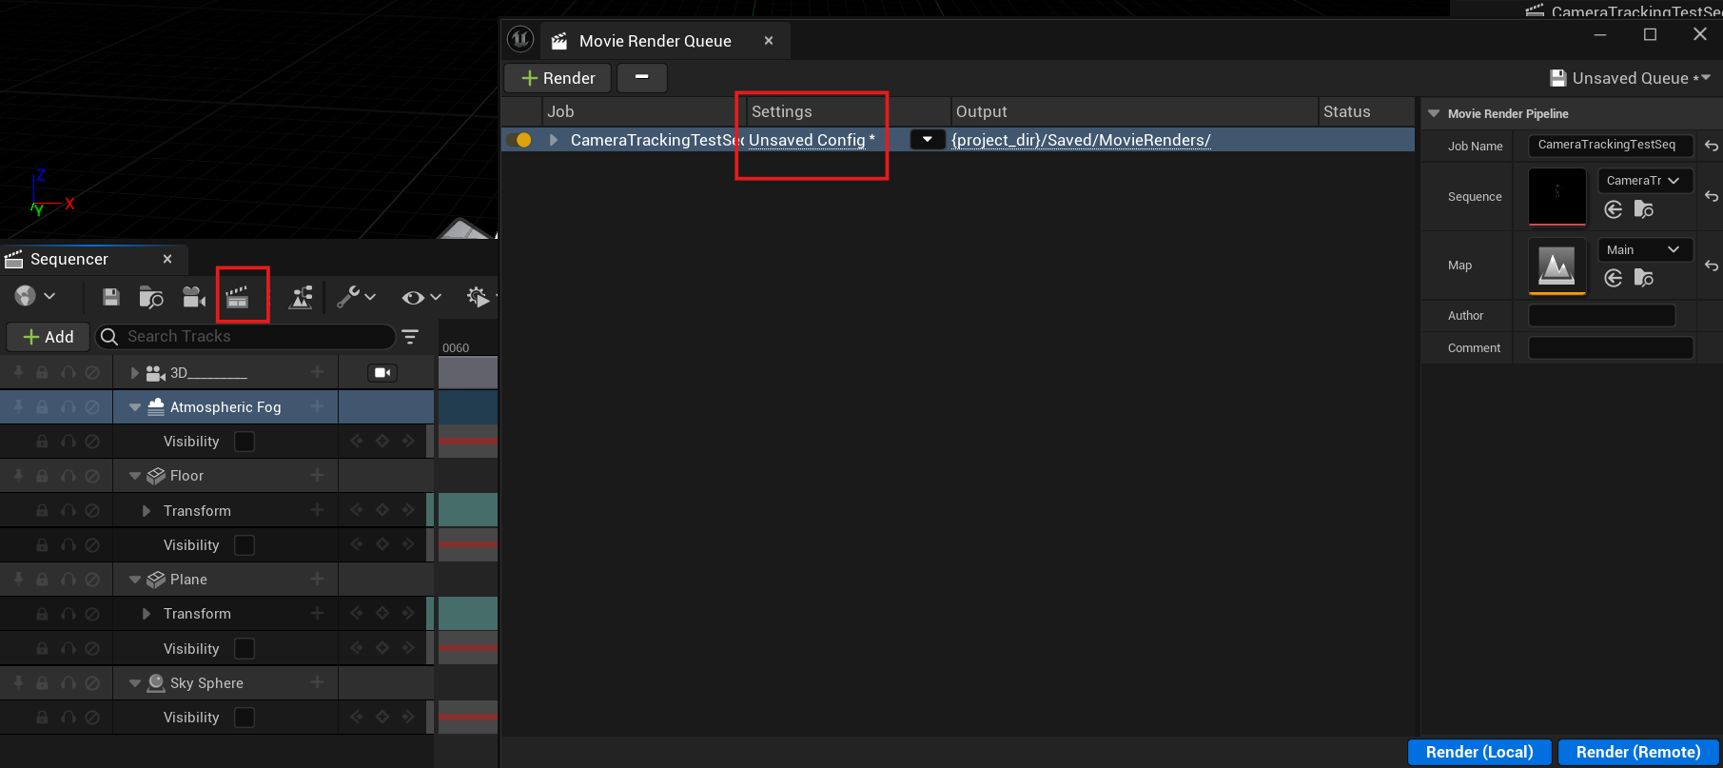The width and height of the screenshot is (1723, 768).
Task: Open the Director's Blueprint icon in Sequencer
Action: pos(301,297)
